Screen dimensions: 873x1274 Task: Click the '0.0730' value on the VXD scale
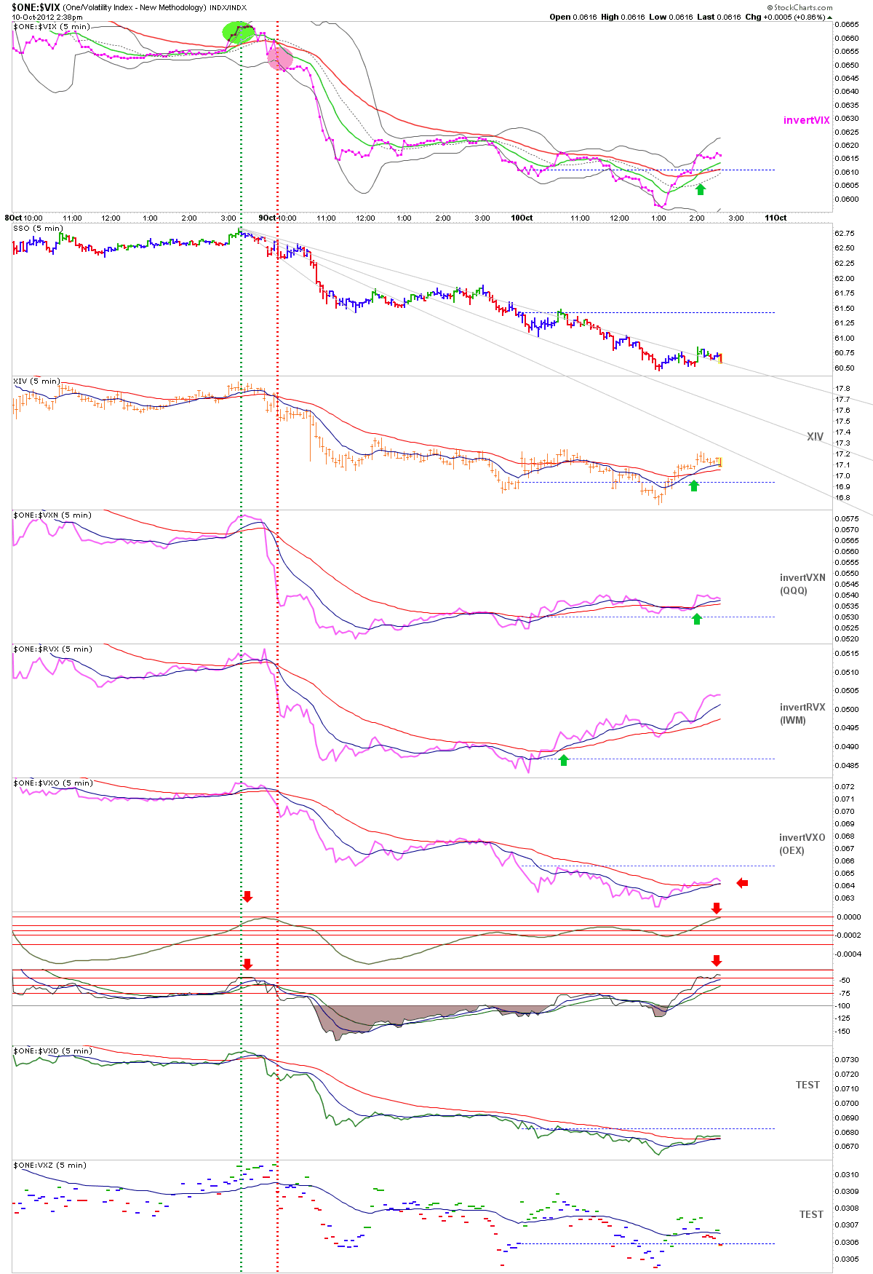click(846, 1059)
